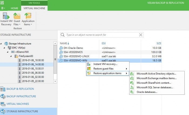Sort by the SIZE column header
Viewport: 189px width, 115px height.
tap(159, 43)
